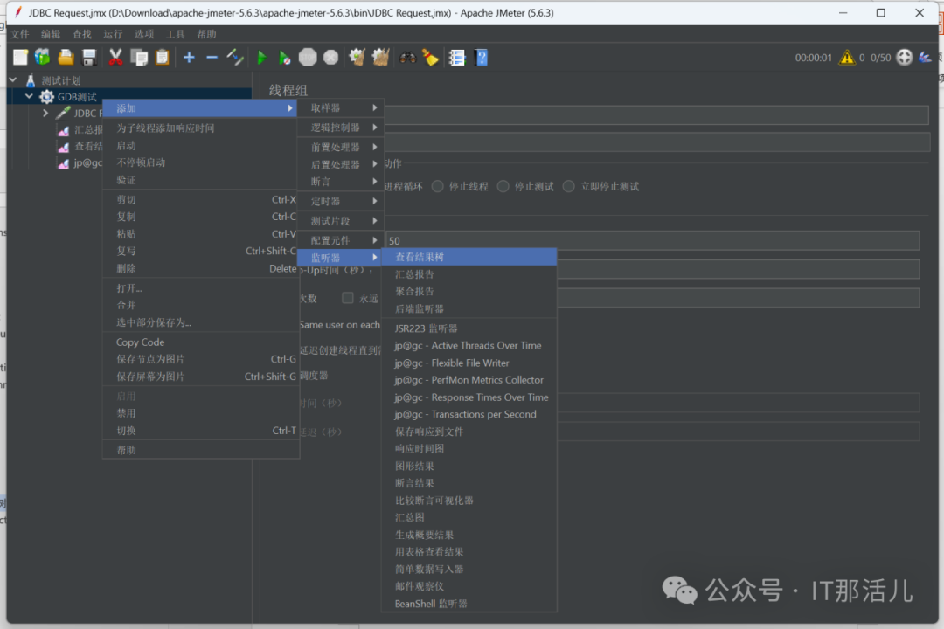Open the 工具 menu
This screenshot has height=629, width=944.
tap(175, 34)
